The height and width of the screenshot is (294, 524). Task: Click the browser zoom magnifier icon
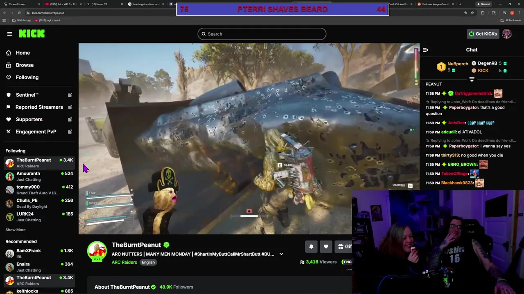point(465,13)
